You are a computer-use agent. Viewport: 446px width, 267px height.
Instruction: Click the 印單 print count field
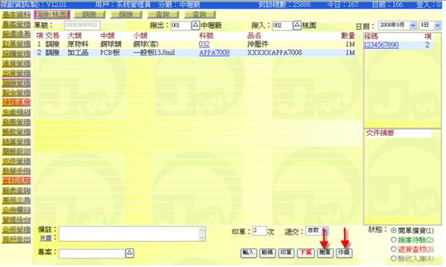(259, 231)
